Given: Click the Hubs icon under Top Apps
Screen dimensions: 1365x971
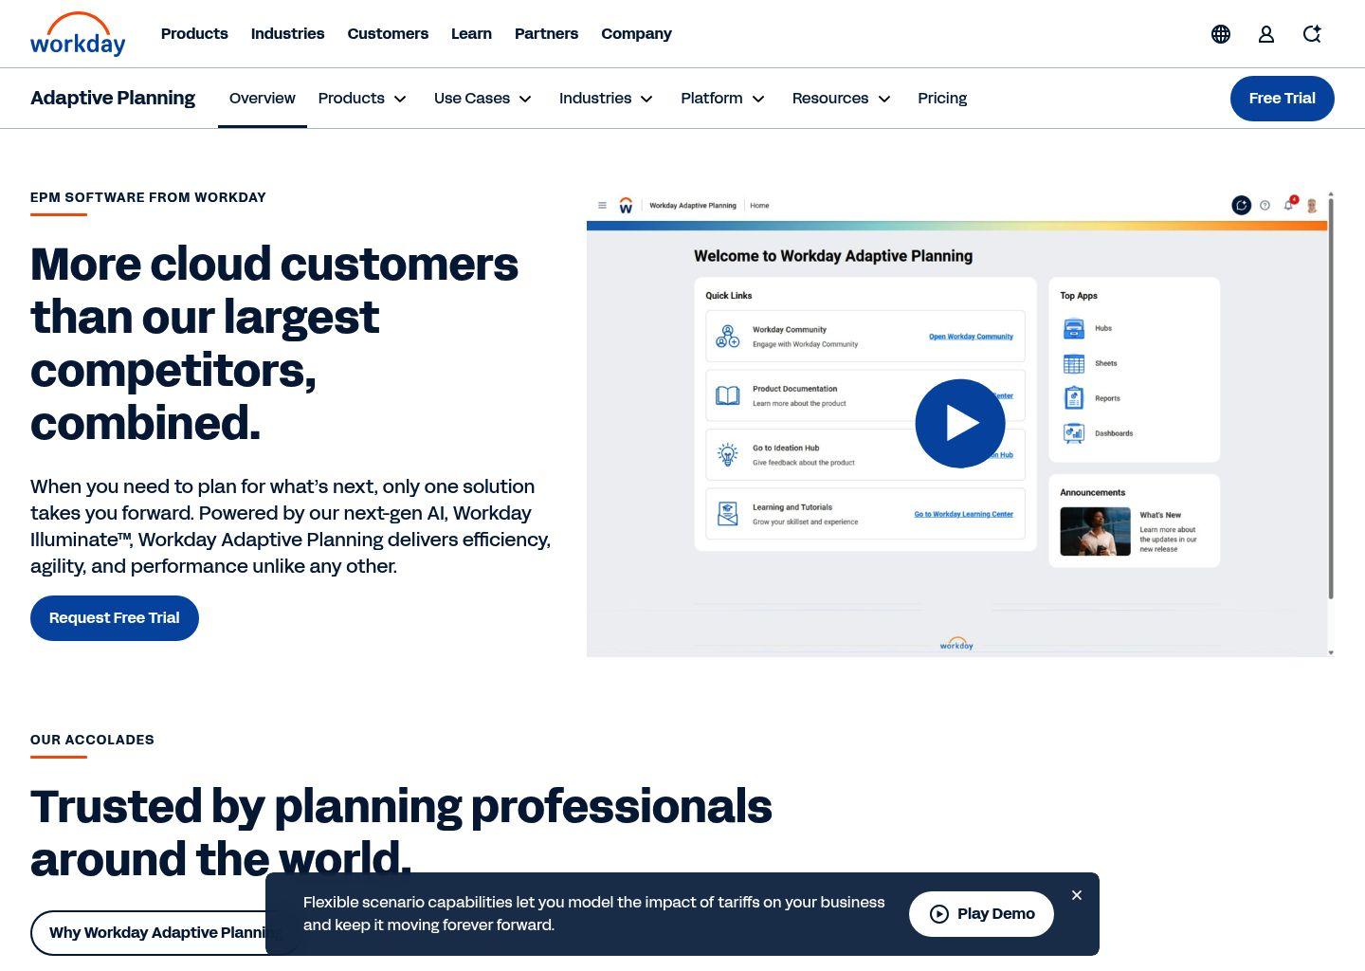Looking at the screenshot, I should pos(1075,328).
